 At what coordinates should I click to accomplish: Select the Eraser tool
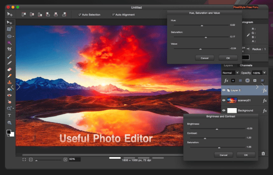tap(10, 69)
